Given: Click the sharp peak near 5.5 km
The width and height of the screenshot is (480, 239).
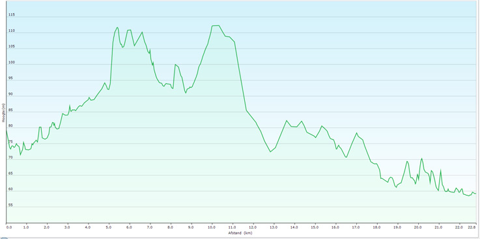Looking at the screenshot, I should coord(117,27).
